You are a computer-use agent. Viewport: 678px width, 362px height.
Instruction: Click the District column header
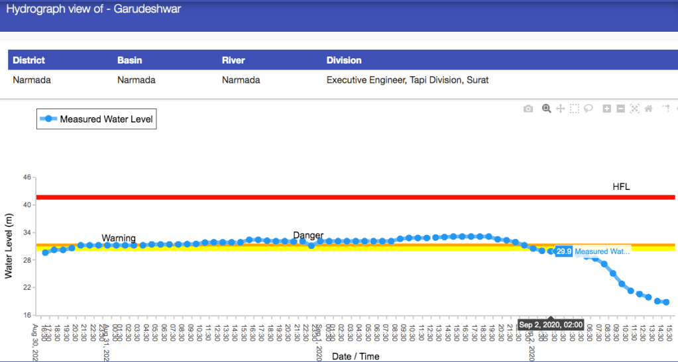tap(29, 60)
